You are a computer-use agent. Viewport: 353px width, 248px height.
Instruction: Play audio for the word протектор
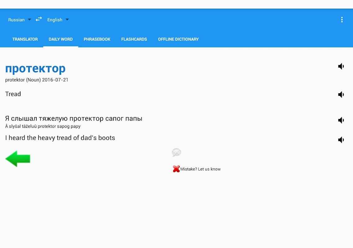[x=341, y=66]
